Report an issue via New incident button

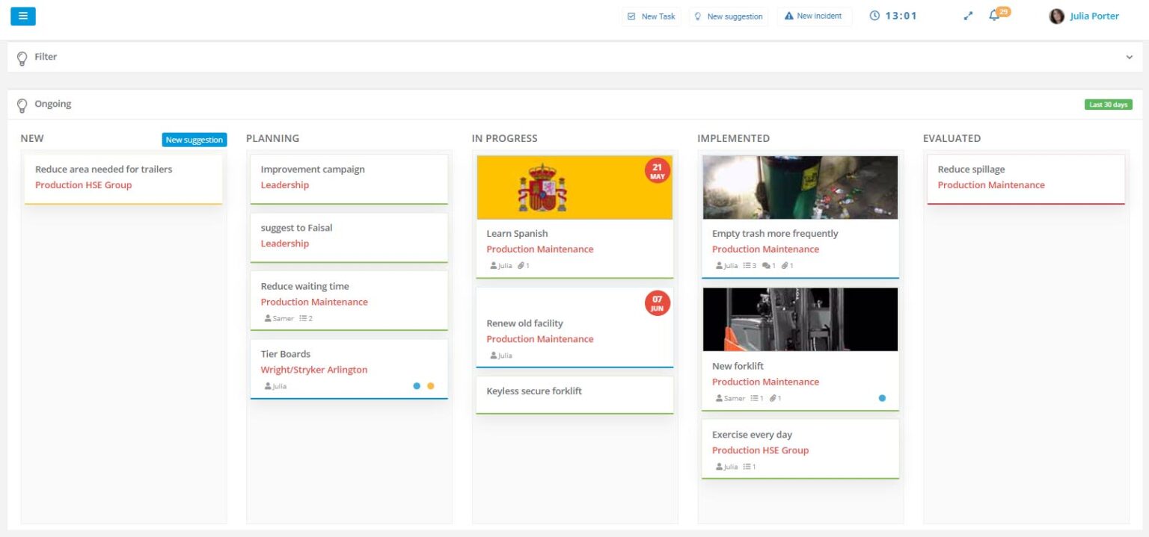814,16
